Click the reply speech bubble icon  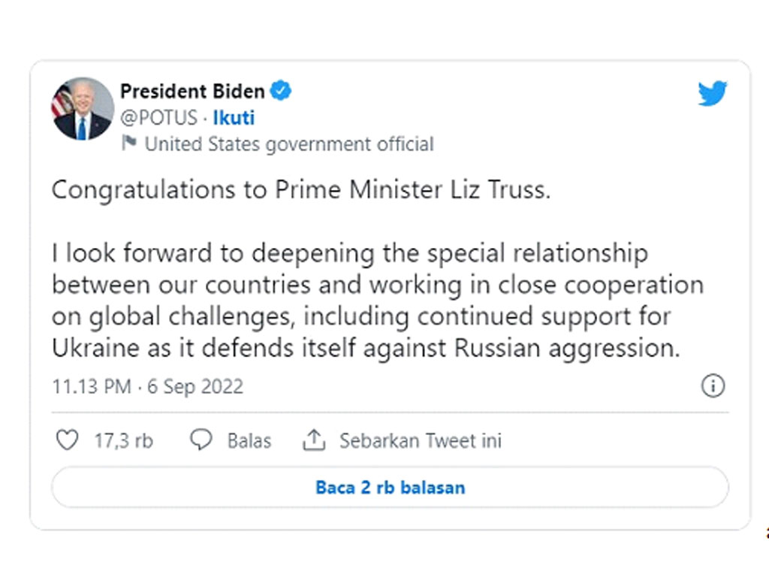tap(201, 440)
